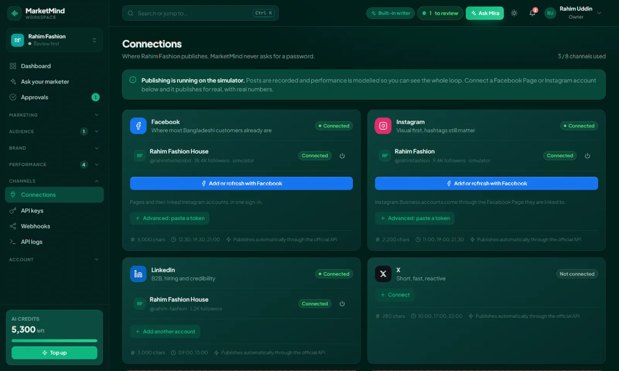Image resolution: width=619 pixels, height=371 pixels.
Task: Click the AI credits progress bar
Action: 54,341
